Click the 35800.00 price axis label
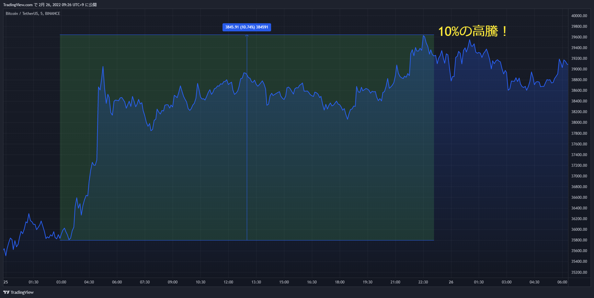 [579, 240]
